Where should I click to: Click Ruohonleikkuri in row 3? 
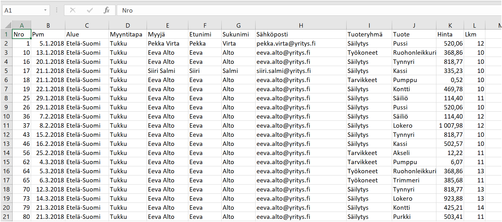click(x=414, y=53)
